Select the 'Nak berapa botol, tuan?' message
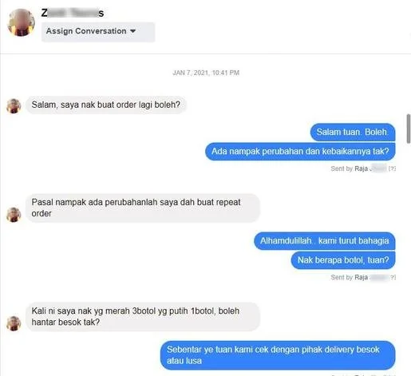Viewport: 411px width, 376px height. (343, 260)
